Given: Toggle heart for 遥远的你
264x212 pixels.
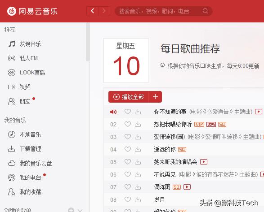Looking at the screenshot, I should [x=128, y=149].
